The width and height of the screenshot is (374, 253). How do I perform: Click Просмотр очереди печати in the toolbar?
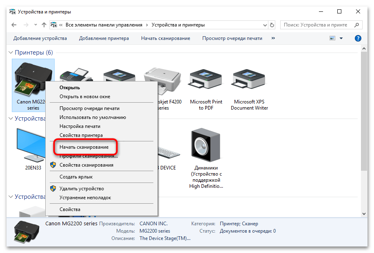(x=232, y=38)
